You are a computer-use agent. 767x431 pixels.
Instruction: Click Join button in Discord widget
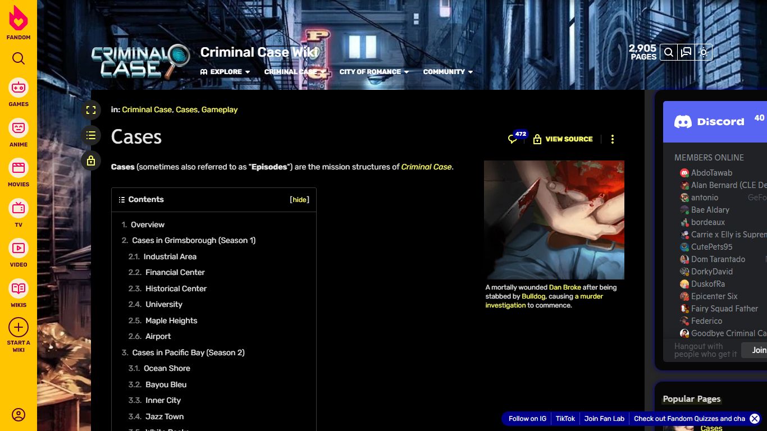754,350
